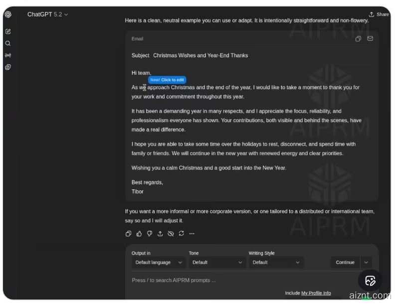The height and width of the screenshot is (304, 396).
Task: Open the Writing Style dropdown
Action: coord(276,263)
